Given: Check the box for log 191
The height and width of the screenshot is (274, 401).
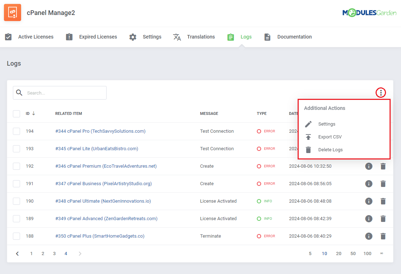Looking at the screenshot, I should point(16,184).
